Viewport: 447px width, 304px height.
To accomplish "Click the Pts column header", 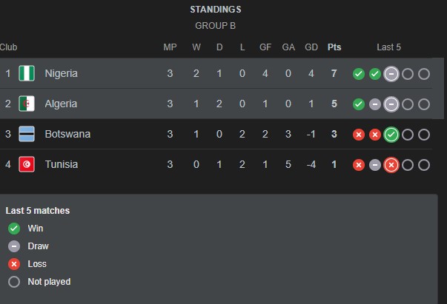I will [x=334, y=47].
